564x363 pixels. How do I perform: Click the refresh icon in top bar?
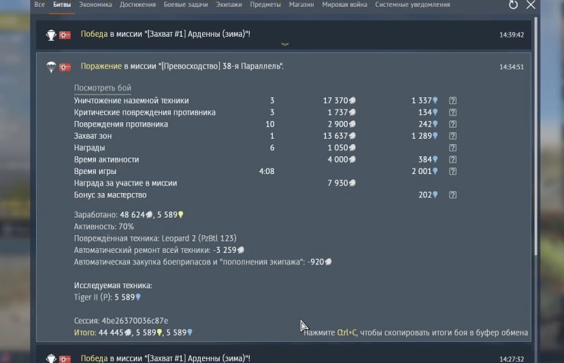(514, 5)
